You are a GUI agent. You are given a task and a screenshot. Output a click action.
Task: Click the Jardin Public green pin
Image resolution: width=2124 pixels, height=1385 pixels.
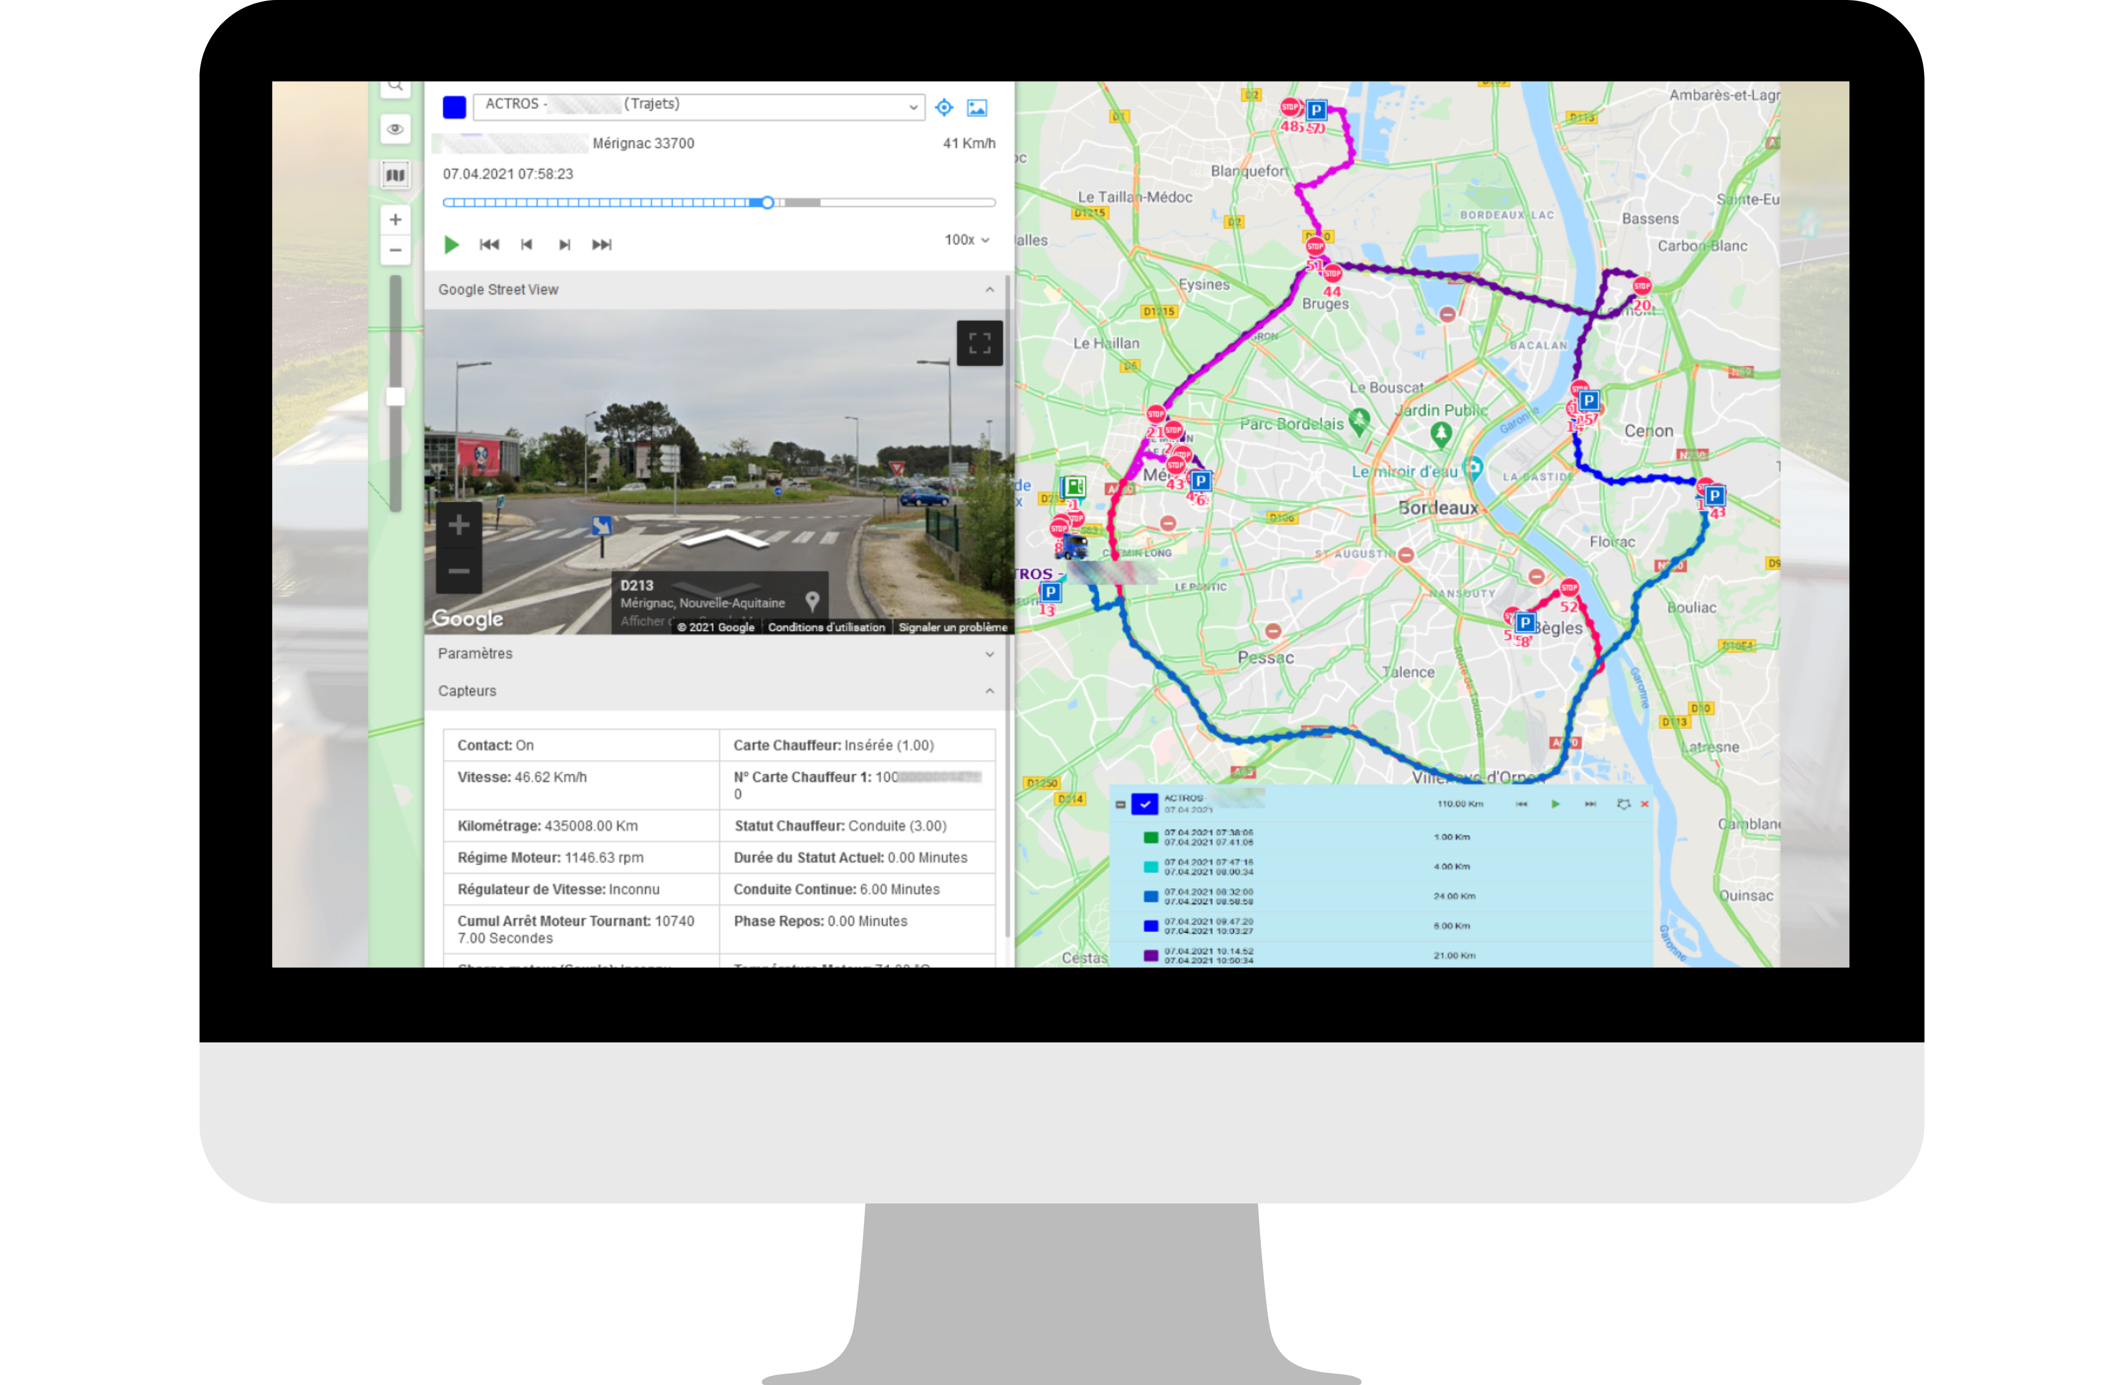(1440, 435)
